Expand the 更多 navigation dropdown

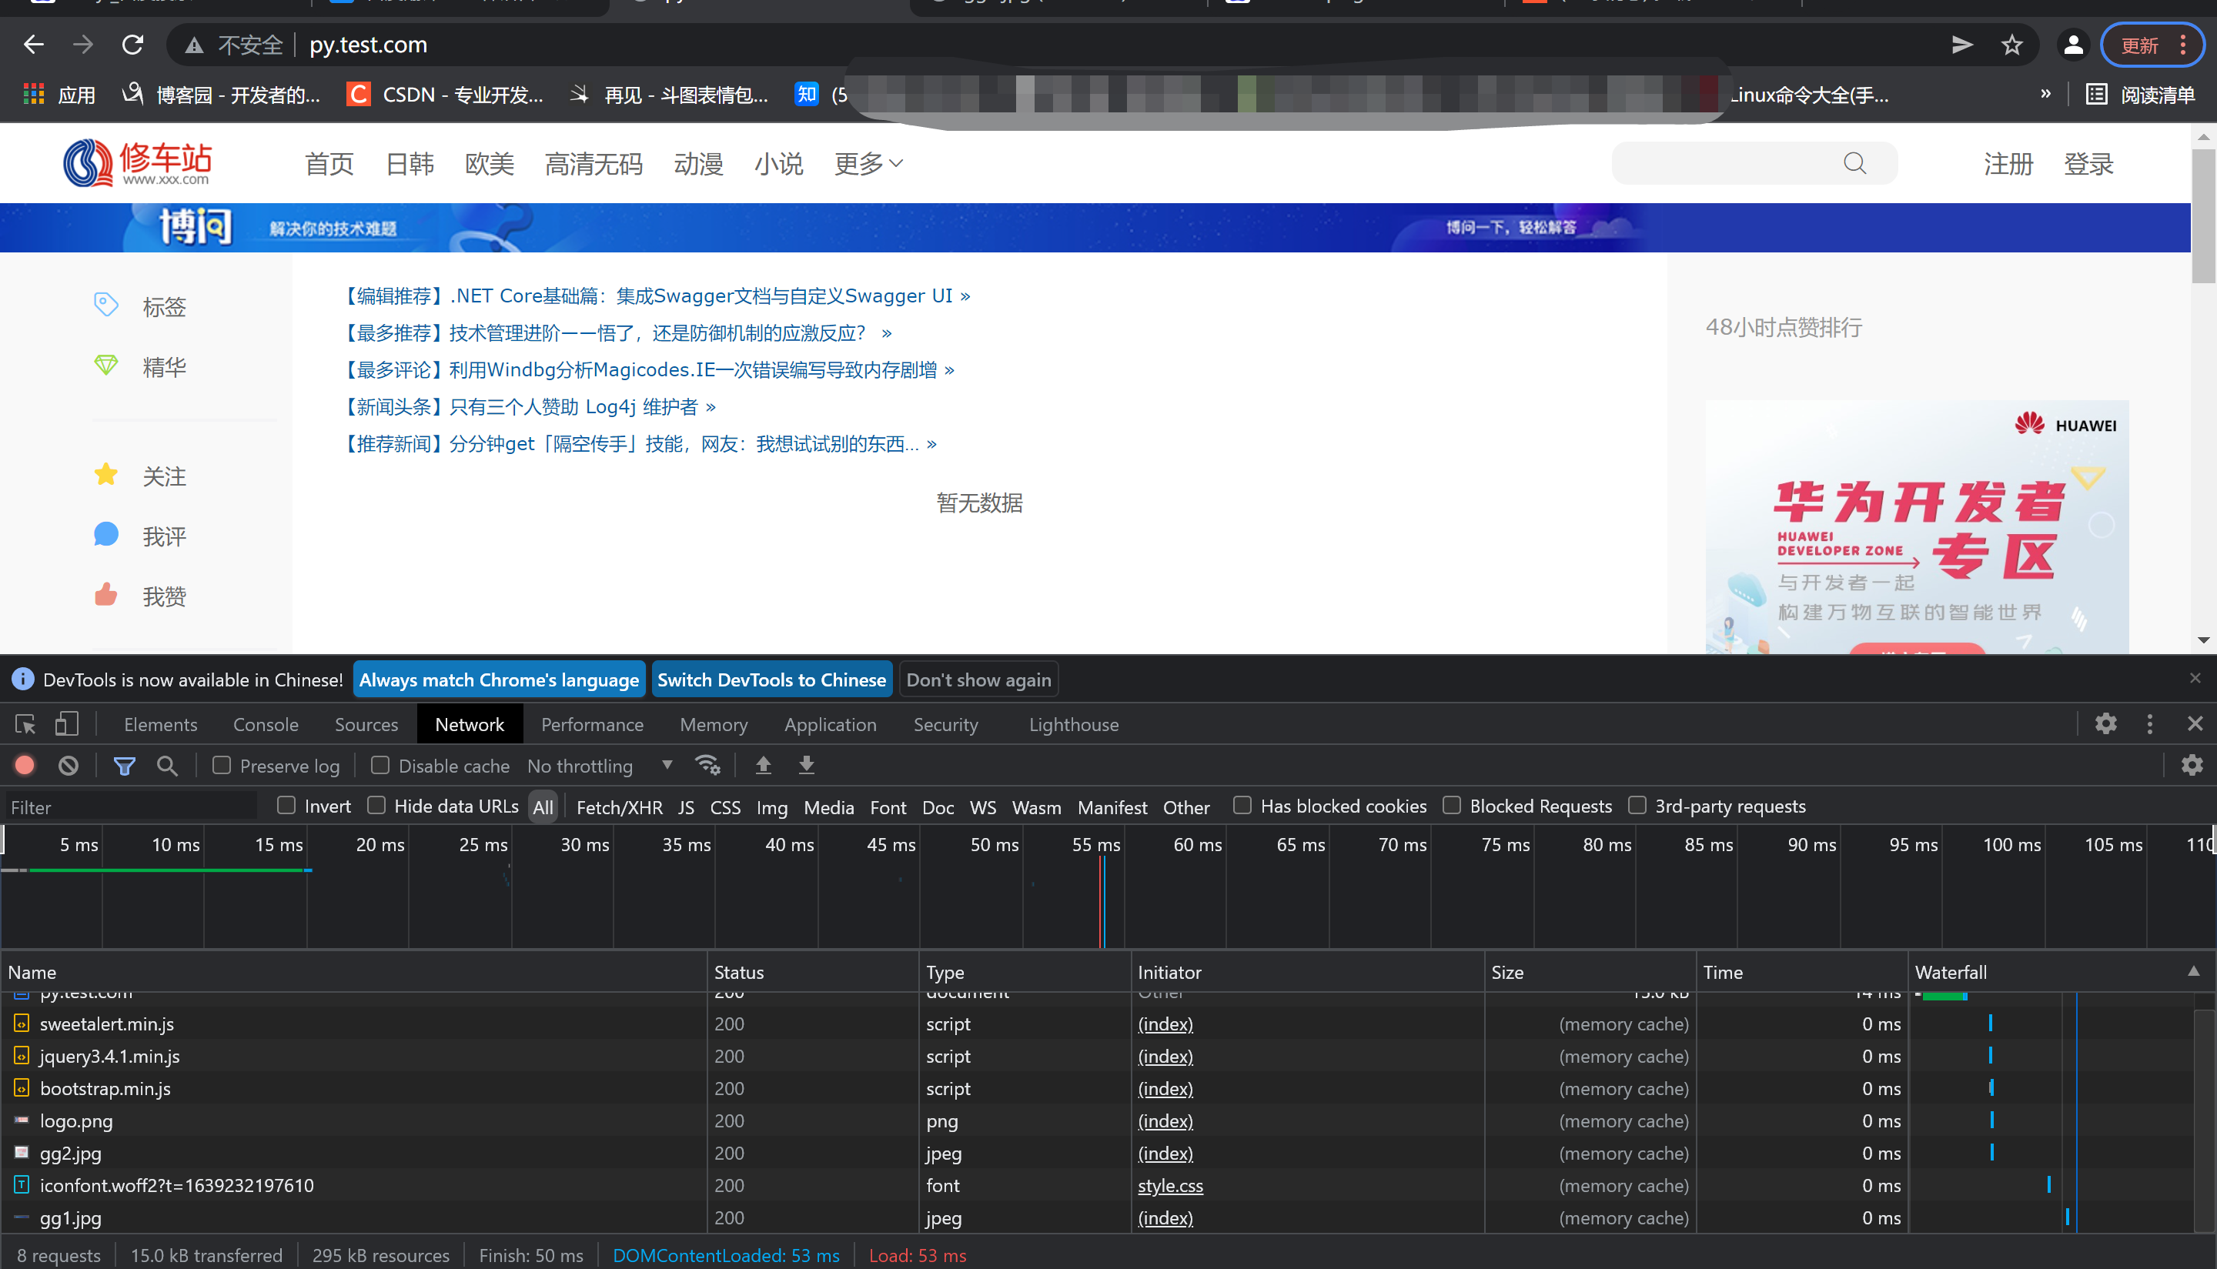[x=868, y=163]
